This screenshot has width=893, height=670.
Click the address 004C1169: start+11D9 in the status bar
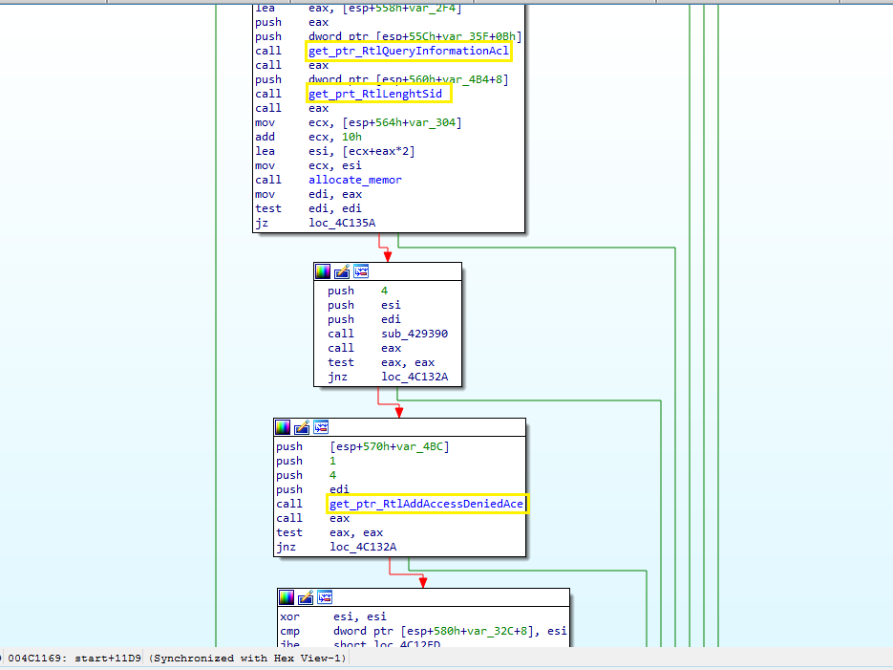pos(74,658)
